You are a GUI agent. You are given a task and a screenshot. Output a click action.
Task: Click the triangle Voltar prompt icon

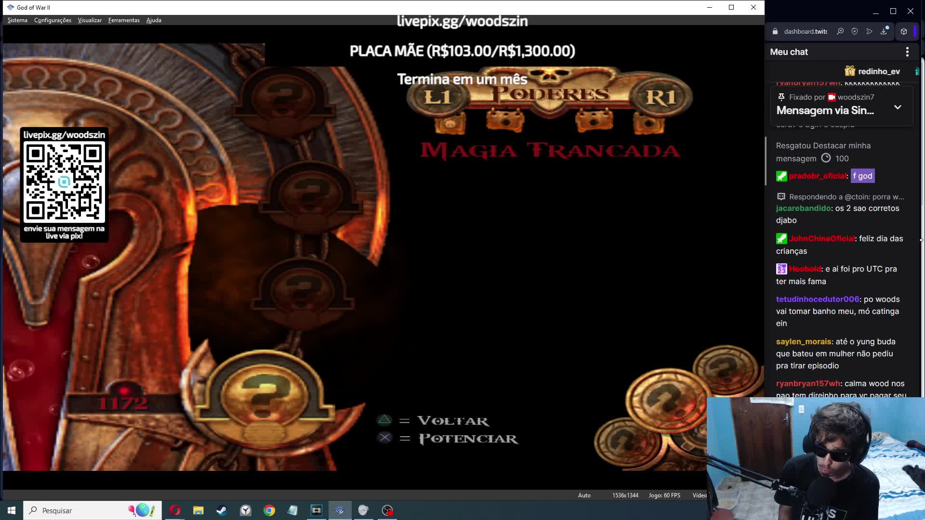[x=384, y=420]
